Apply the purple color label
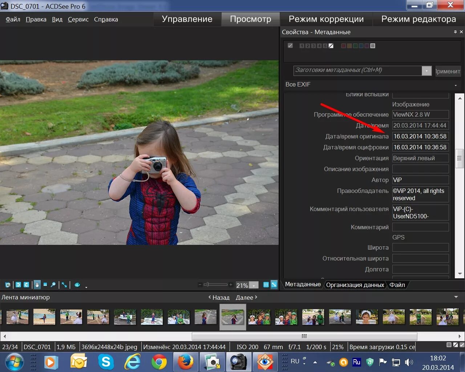 coord(367,46)
